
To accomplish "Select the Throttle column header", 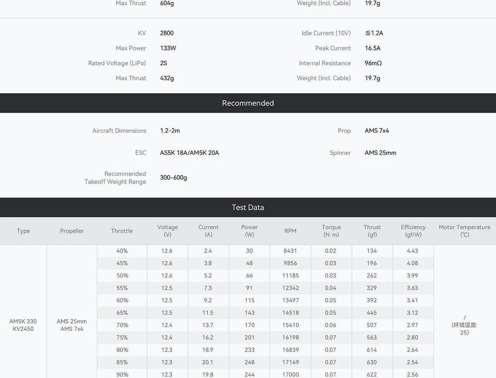I will 122,231.
